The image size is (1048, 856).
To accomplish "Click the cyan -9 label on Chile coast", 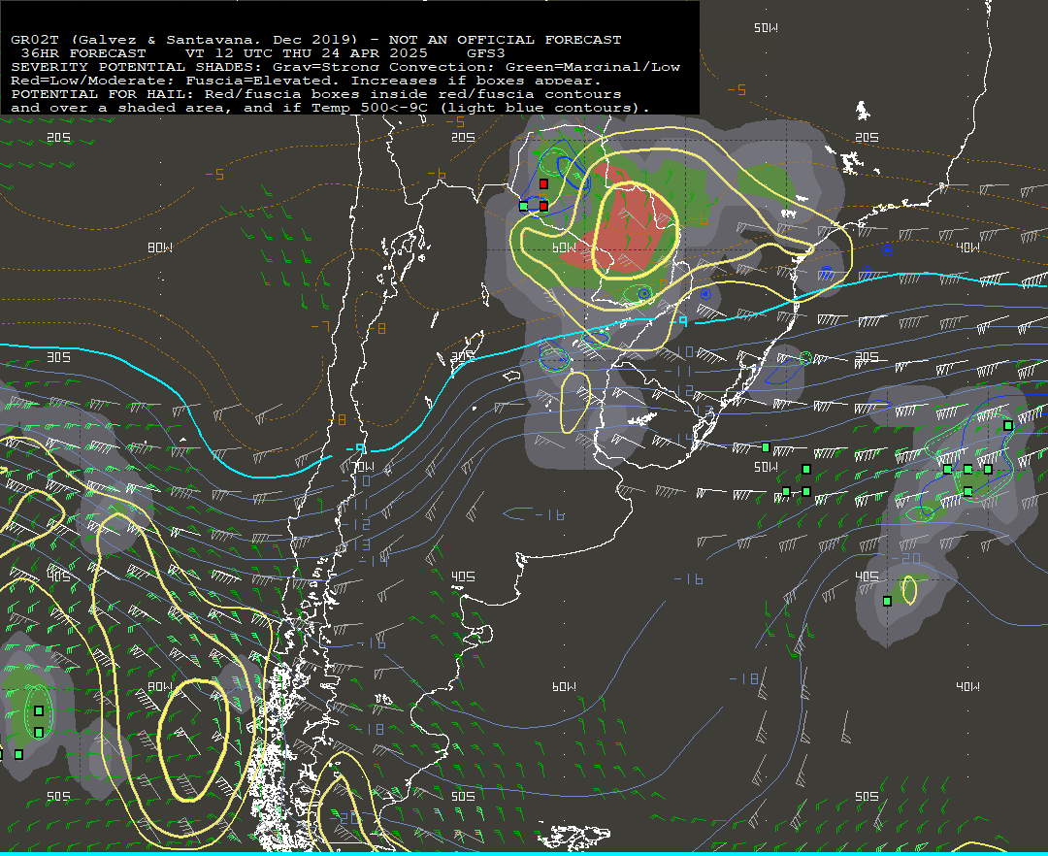I will pos(356,449).
